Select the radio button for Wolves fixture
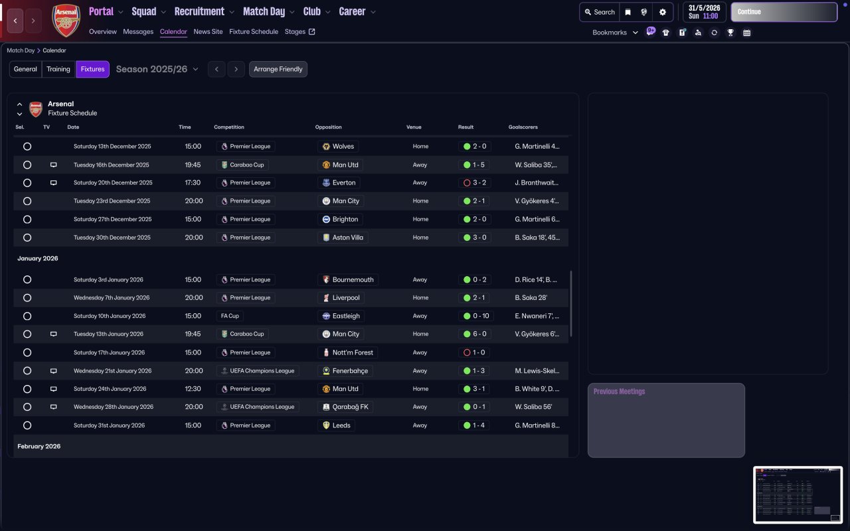This screenshot has width=850, height=531. tap(27, 147)
